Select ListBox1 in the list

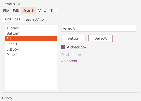[31, 49]
